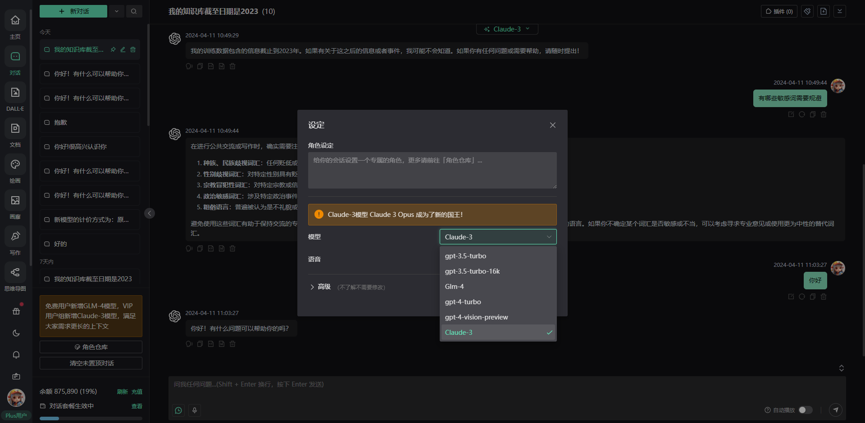Click the 清空未置顶对话 button

(x=91, y=363)
